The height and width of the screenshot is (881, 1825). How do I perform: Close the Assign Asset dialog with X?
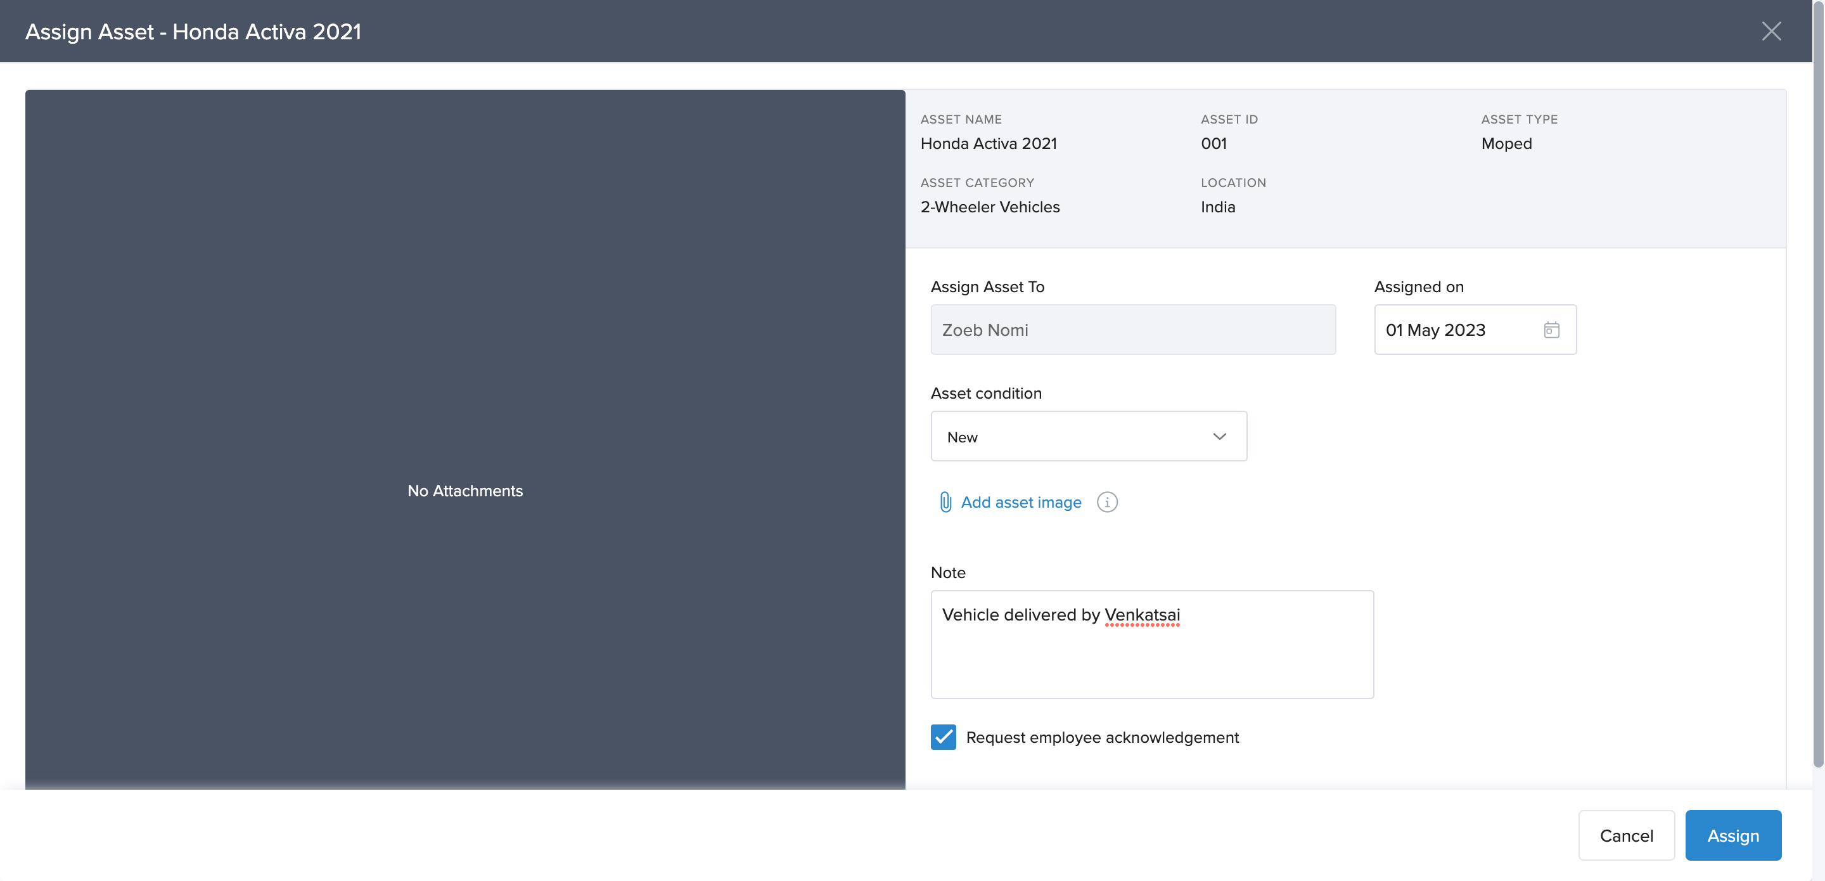1771,31
